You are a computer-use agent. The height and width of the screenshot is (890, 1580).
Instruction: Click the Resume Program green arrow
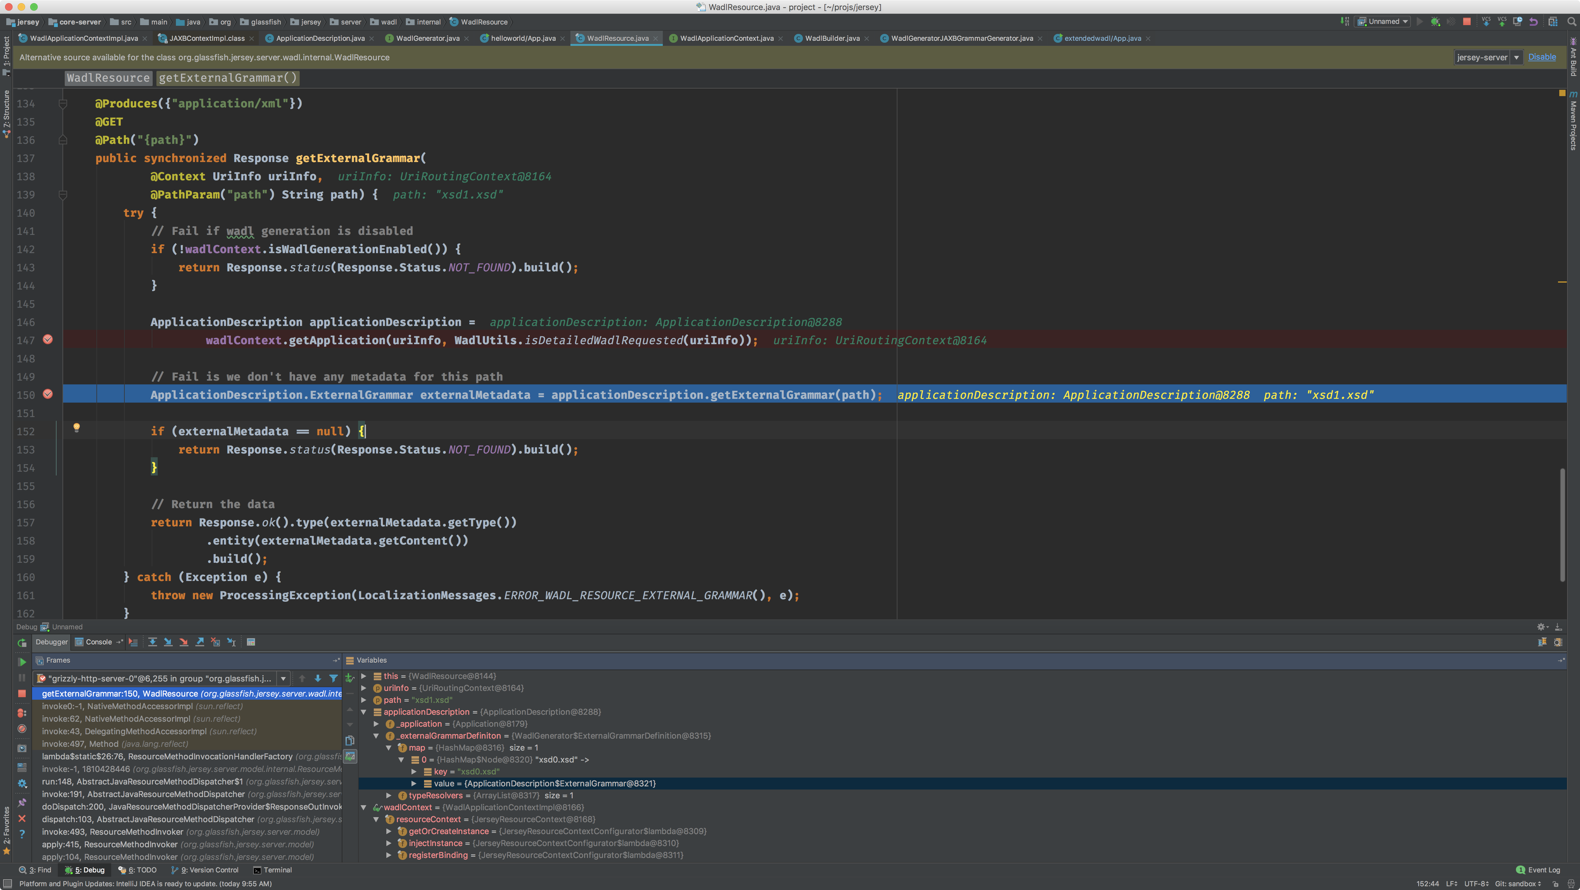[22, 661]
